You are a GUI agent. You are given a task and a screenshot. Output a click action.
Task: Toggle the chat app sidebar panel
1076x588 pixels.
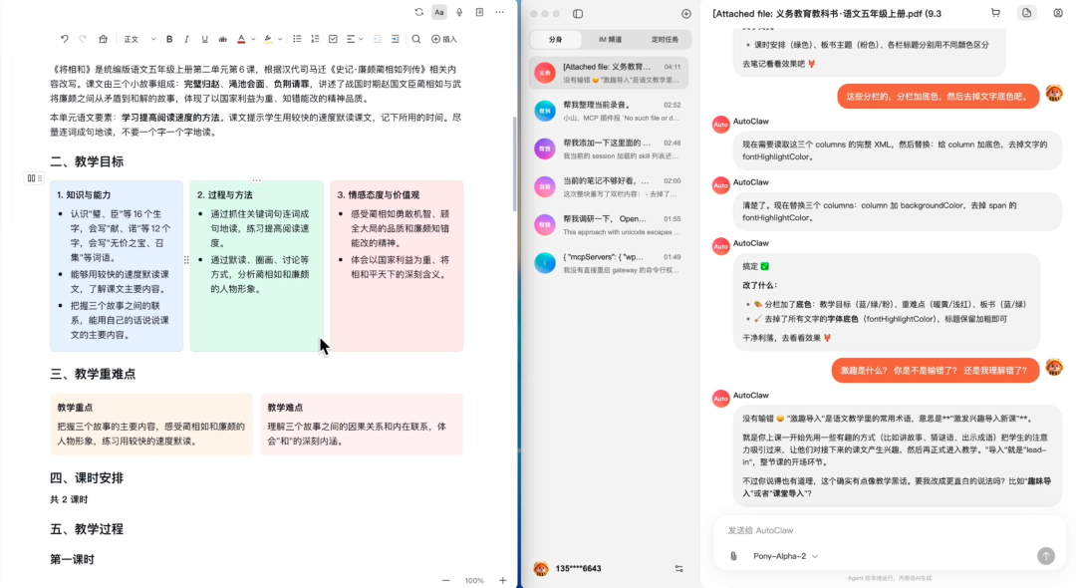click(x=578, y=13)
